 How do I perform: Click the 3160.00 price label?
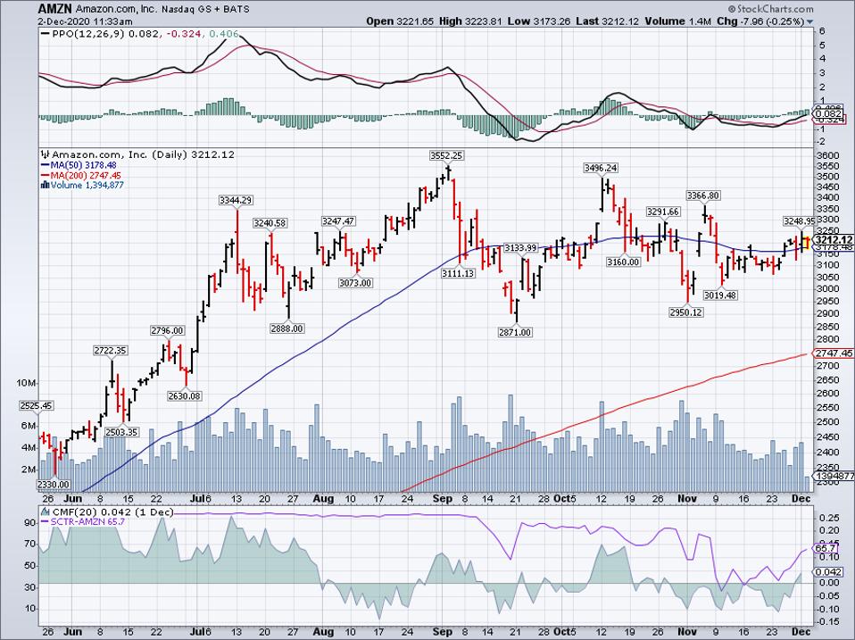point(623,262)
